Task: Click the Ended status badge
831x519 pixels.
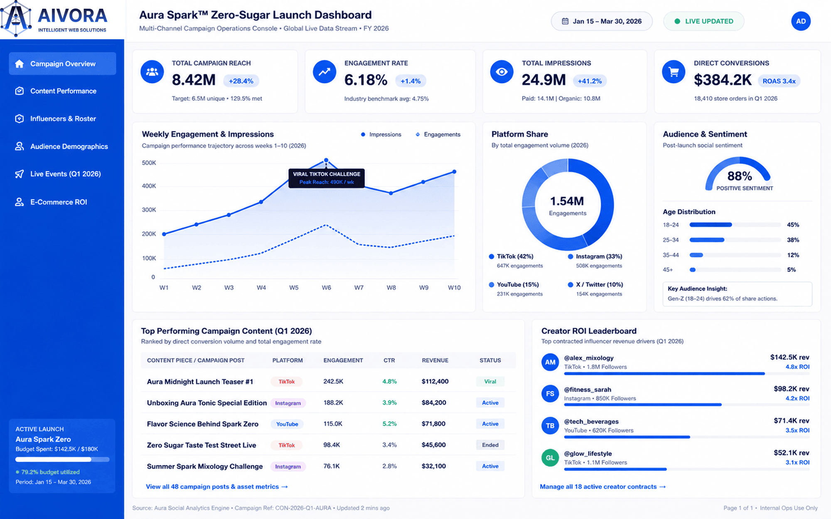Action: [490, 445]
